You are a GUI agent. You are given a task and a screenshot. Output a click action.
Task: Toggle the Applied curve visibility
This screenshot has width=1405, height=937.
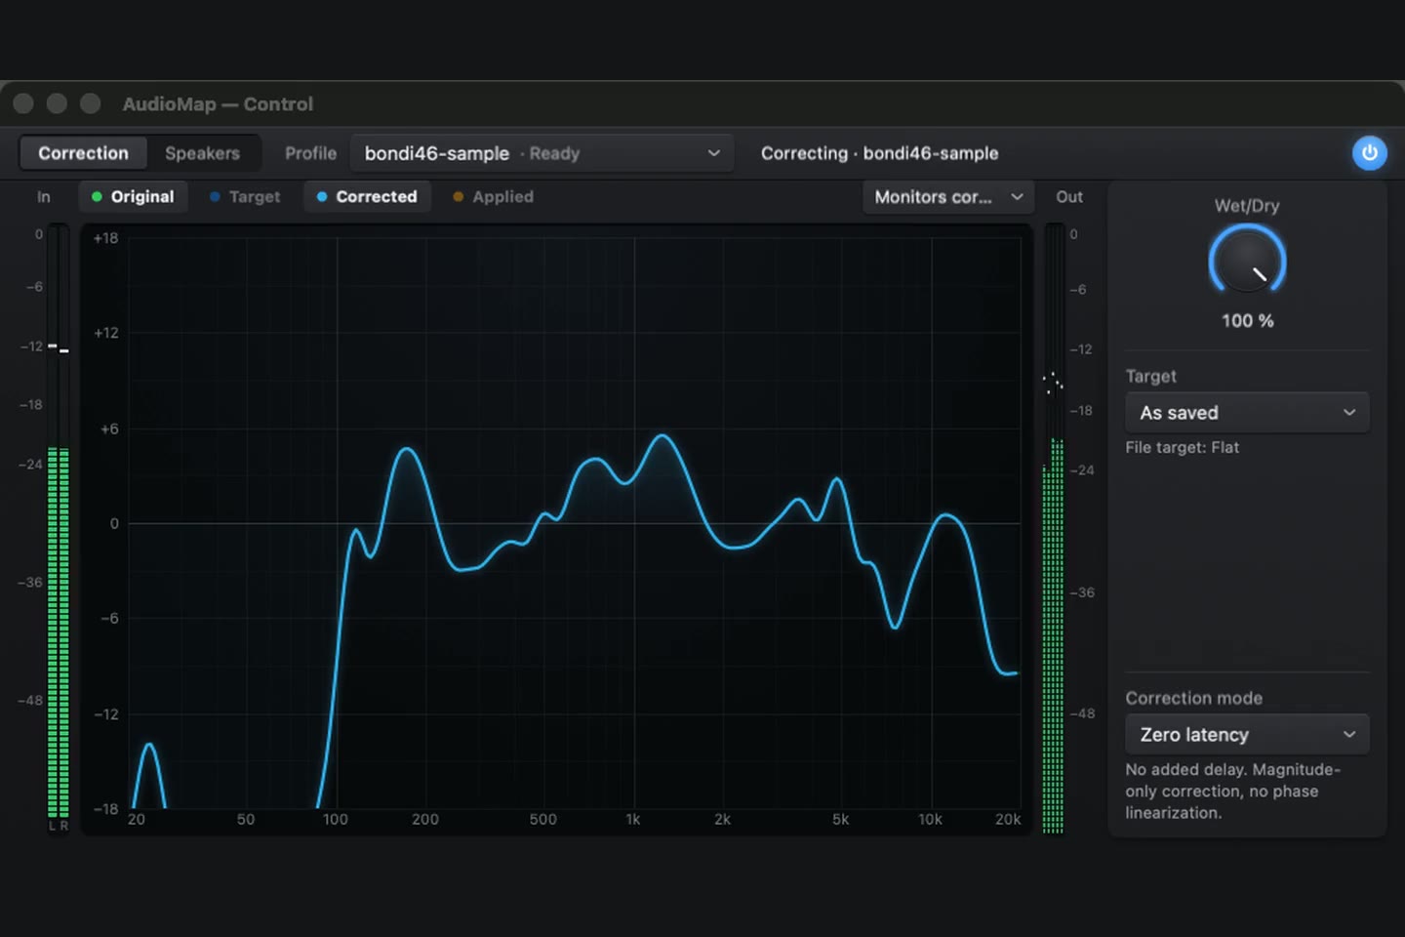coord(494,197)
